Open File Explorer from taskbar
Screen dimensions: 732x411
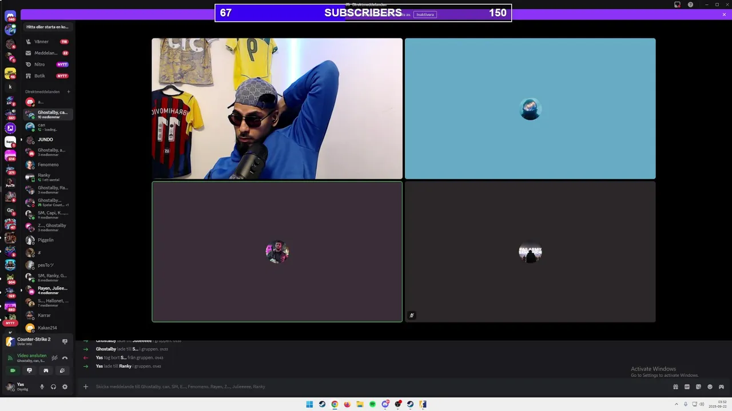point(360,404)
